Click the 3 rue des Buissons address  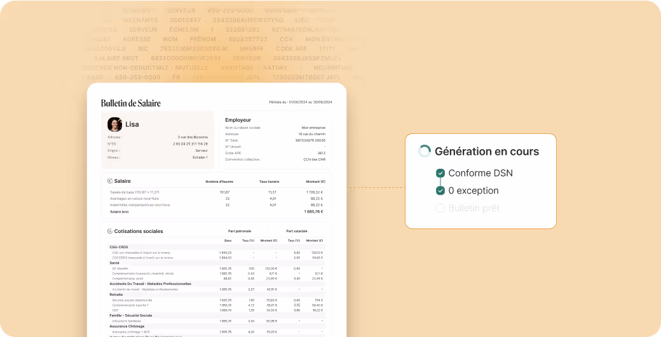coord(193,137)
